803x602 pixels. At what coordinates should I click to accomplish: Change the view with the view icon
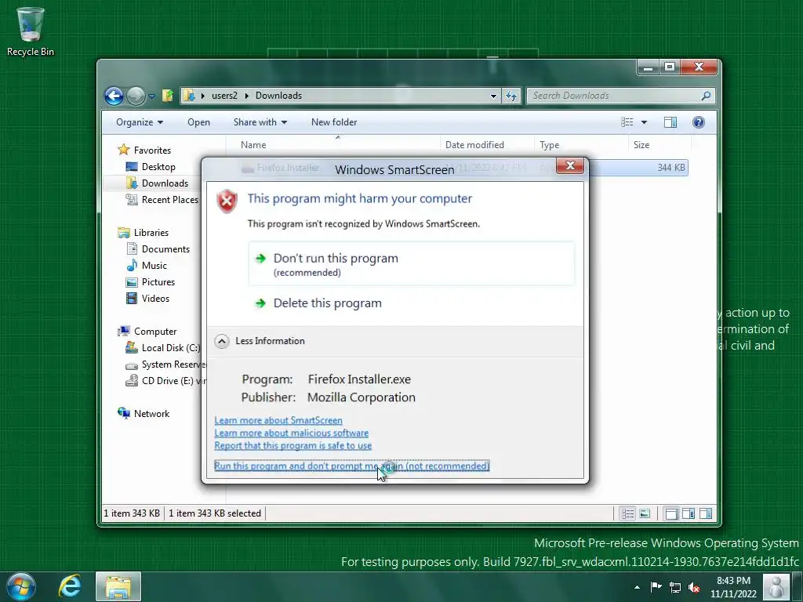[627, 122]
